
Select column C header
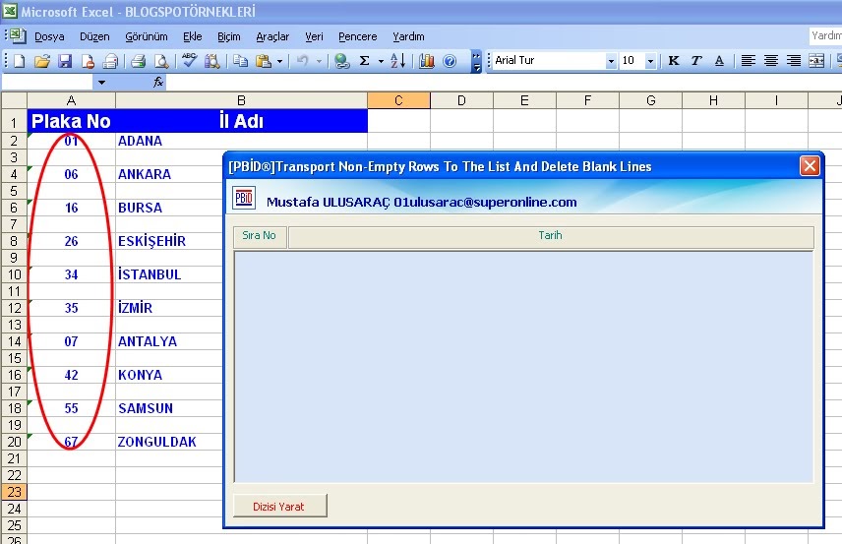(398, 100)
